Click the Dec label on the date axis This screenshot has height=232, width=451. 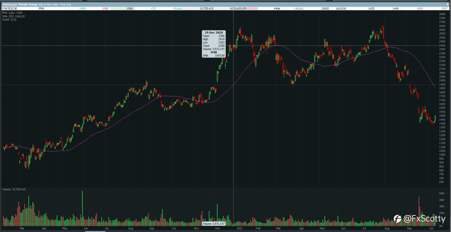(217, 228)
